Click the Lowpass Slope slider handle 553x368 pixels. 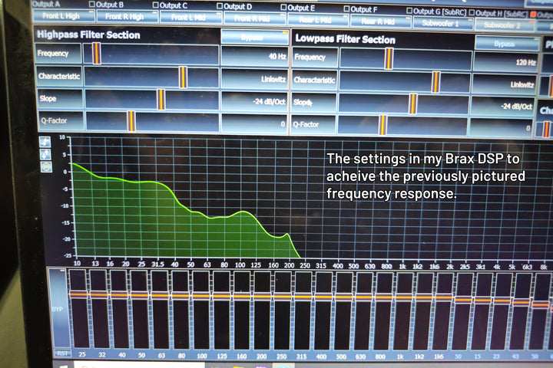coord(412,103)
